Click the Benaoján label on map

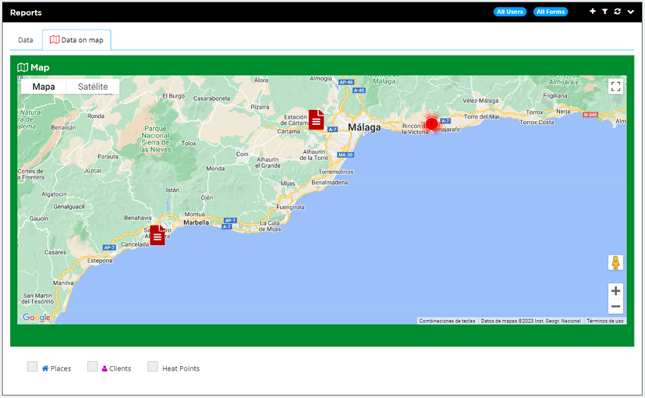[63, 127]
